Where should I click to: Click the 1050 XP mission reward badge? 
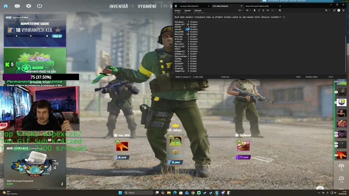[58, 36]
